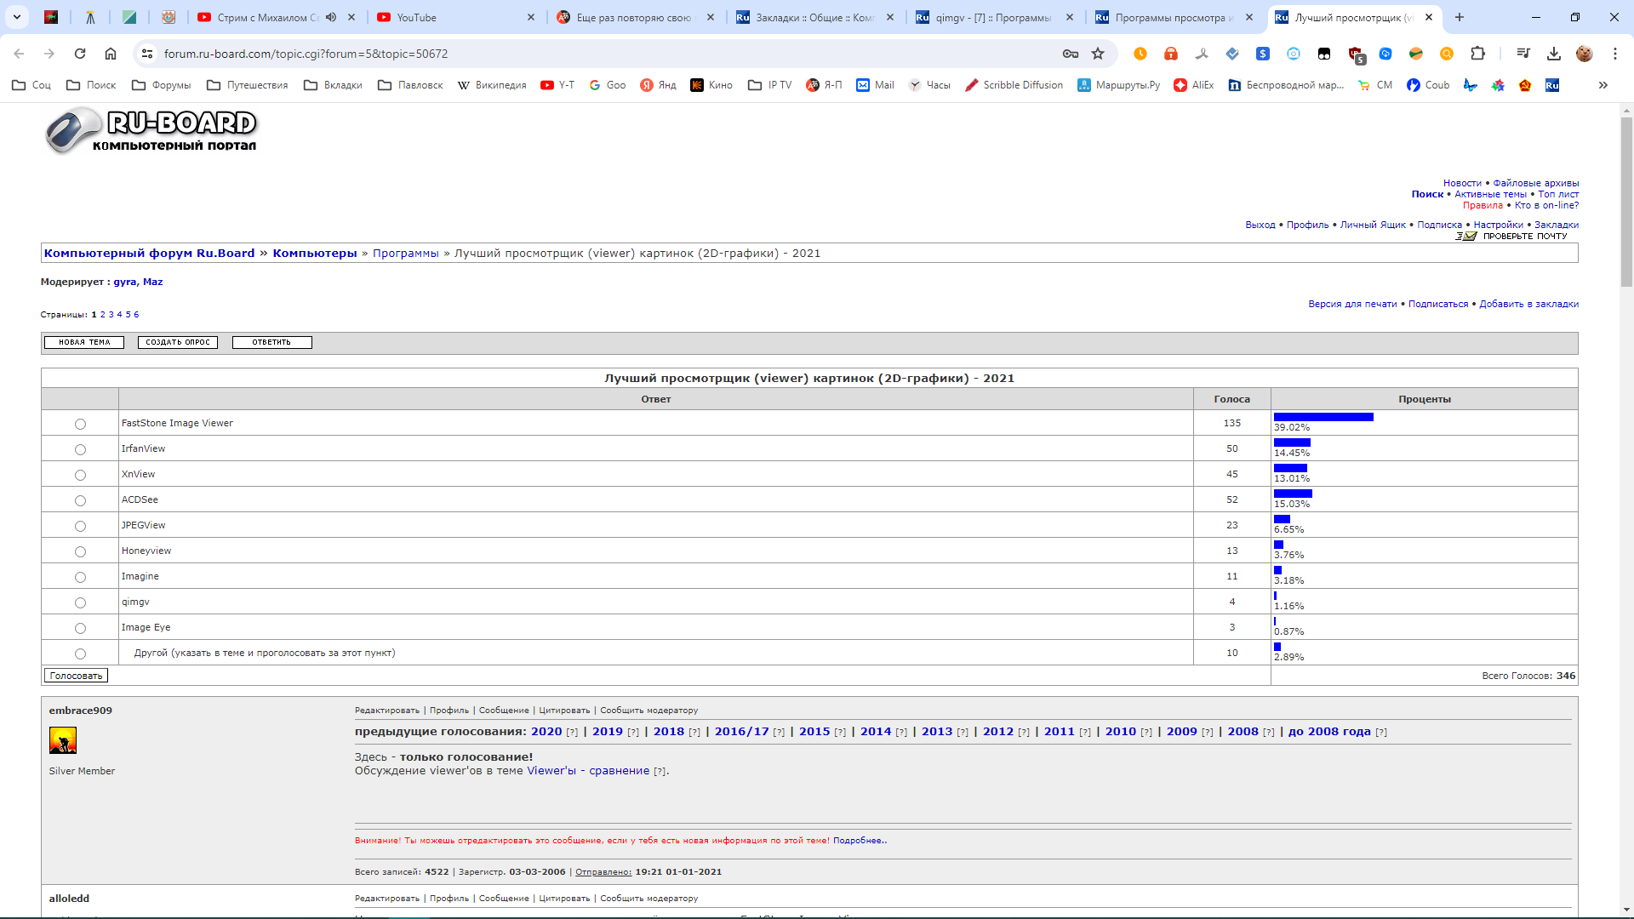
Task: Expand hidden bookmarks with double chevron
Action: (1603, 85)
